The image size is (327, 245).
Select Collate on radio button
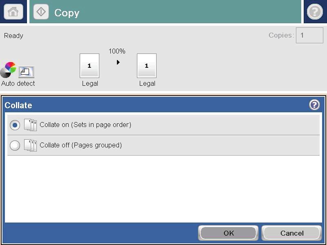[15, 125]
